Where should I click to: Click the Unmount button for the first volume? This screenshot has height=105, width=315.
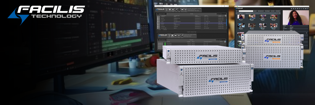[160, 43]
